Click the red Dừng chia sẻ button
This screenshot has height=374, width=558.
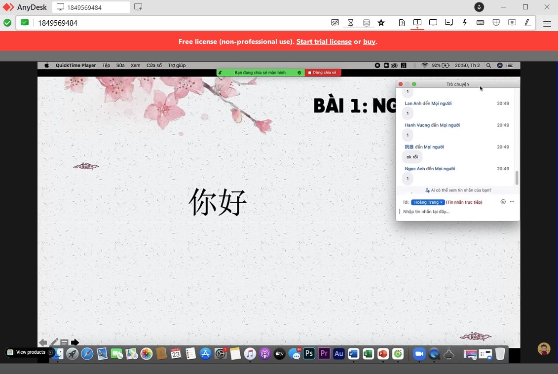(323, 73)
